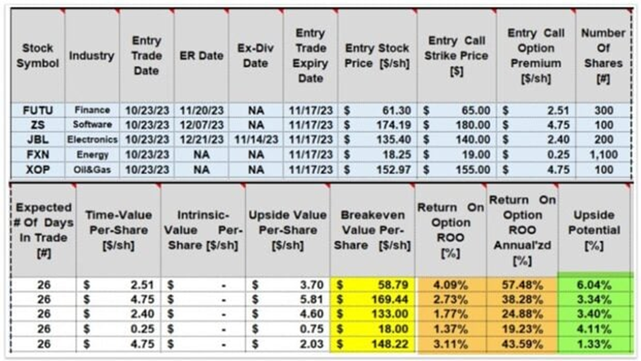Select the Breakeven Value Per-Share header

coord(372,231)
